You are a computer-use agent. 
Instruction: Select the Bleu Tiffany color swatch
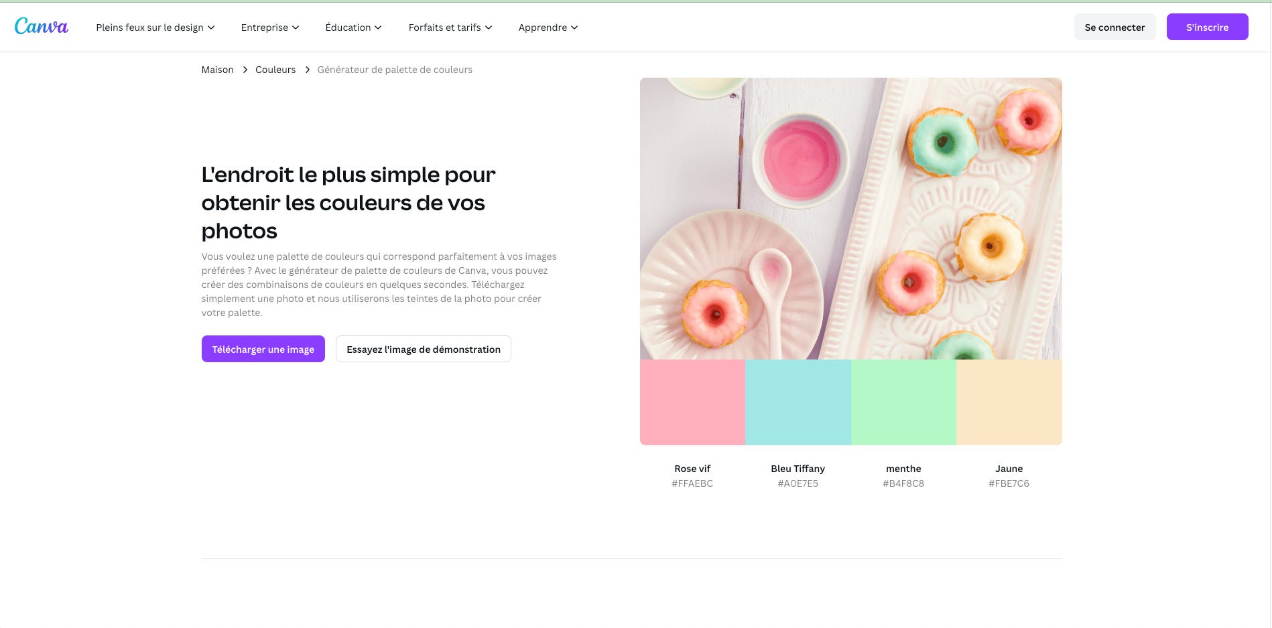coord(798,402)
